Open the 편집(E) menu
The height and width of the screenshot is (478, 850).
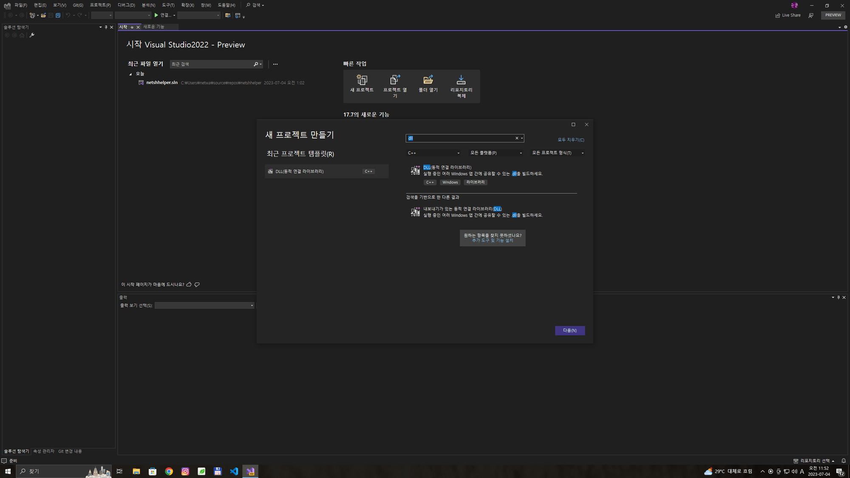coord(40,5)
